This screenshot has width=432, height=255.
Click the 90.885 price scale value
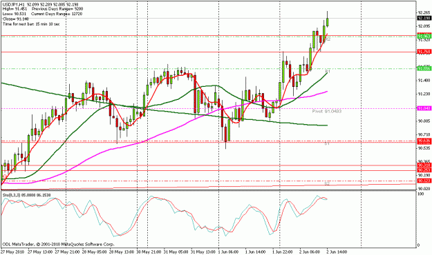[x=424, y=121]
